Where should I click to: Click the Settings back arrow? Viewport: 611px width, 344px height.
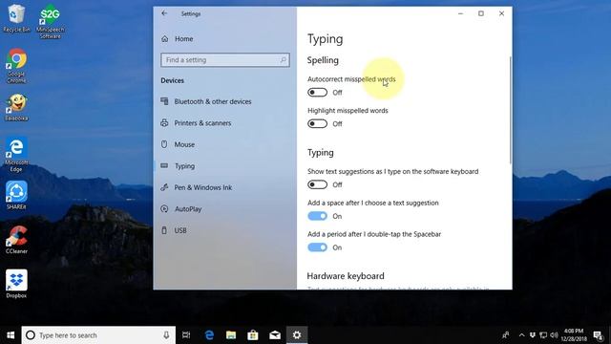coord(164,13)
